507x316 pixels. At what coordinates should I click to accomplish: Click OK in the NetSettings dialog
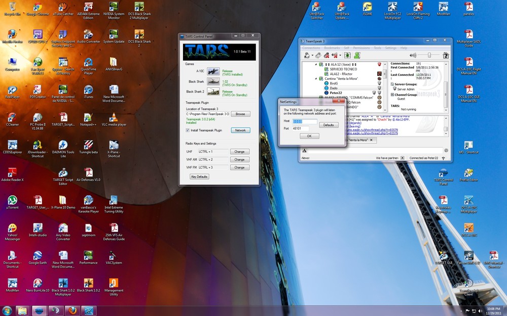point(309,136)
